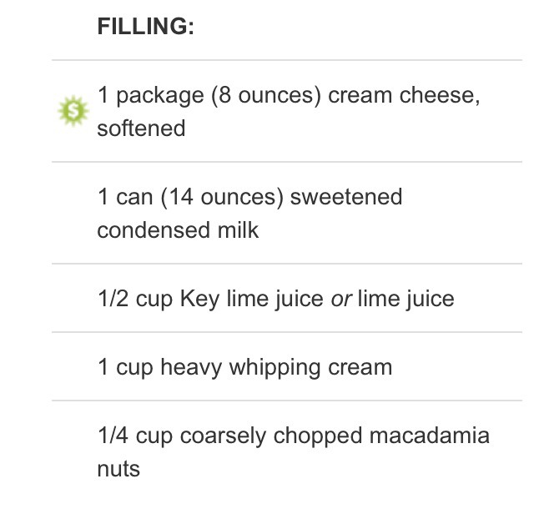The width and height of the screenshot is (534, 514).
Task: Click the word whipping
Action: click(275, 367)
